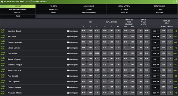Select the 7.41 draw odds for Brasil - Costa Rica
Viewport: 178px width, 96px height.
tap(90, 70)
